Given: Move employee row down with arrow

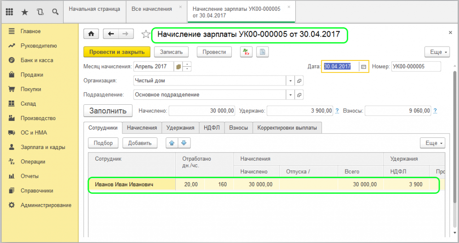Looking at the screenshot, I should [x=185, y=143].
